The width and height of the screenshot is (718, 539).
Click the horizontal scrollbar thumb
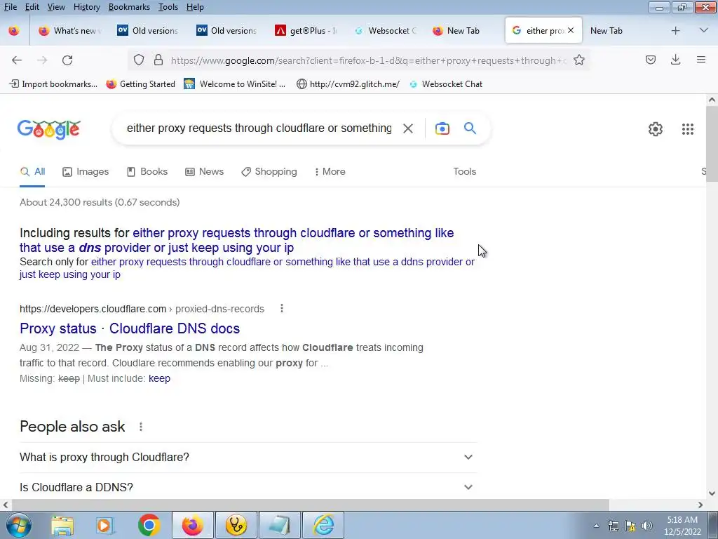pyautogui.click(x=310, y=505)
